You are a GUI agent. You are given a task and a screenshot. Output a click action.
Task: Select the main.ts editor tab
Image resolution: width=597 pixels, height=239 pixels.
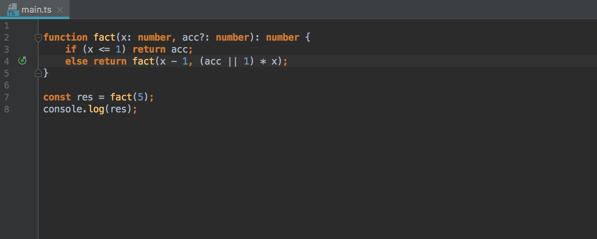pos(35,9)
